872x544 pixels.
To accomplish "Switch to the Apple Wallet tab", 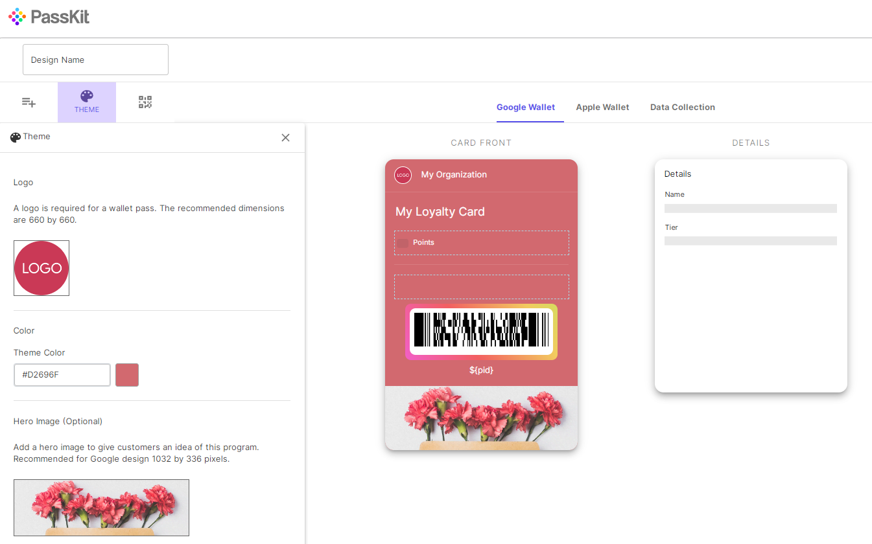I will (602, 108).
